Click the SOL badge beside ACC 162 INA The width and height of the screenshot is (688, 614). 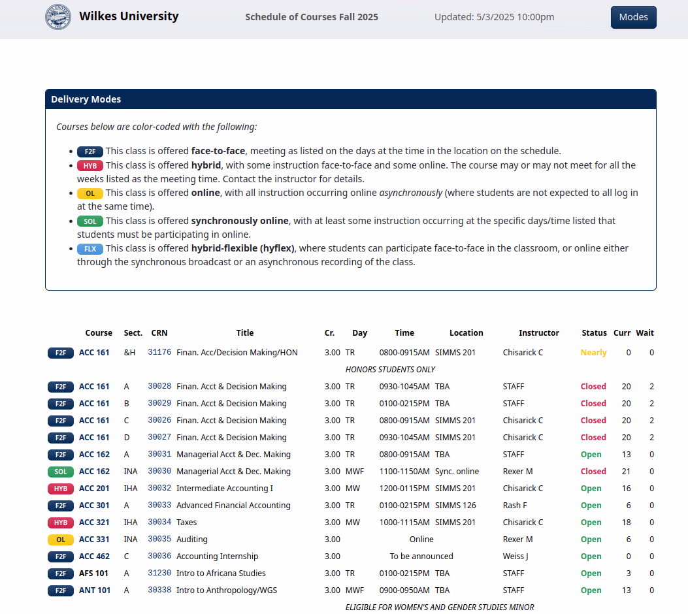click(x=61, y=472)
